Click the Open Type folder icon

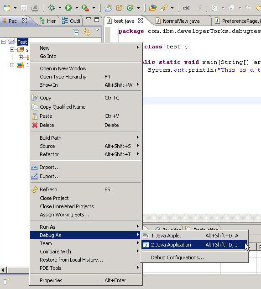coord(153,8)
